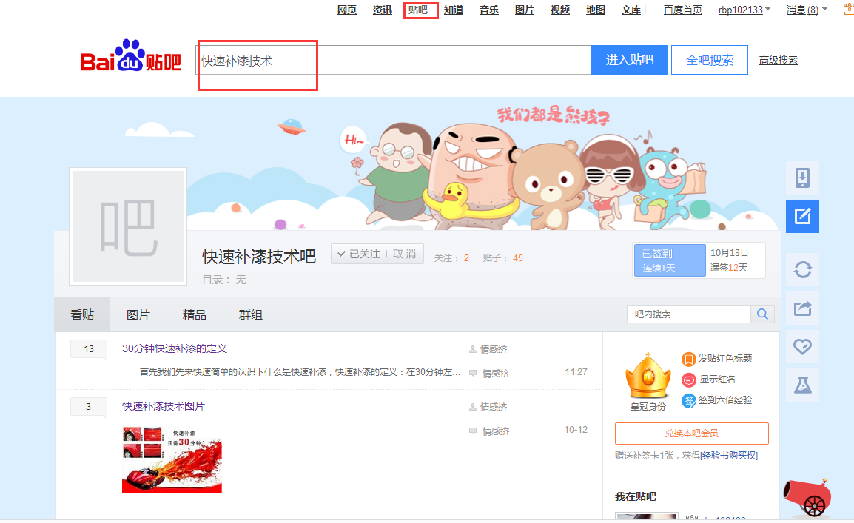The width and height of the screenshot is (854, 523).
Task: Click the 经验书购买权 link
Action: 729,456
